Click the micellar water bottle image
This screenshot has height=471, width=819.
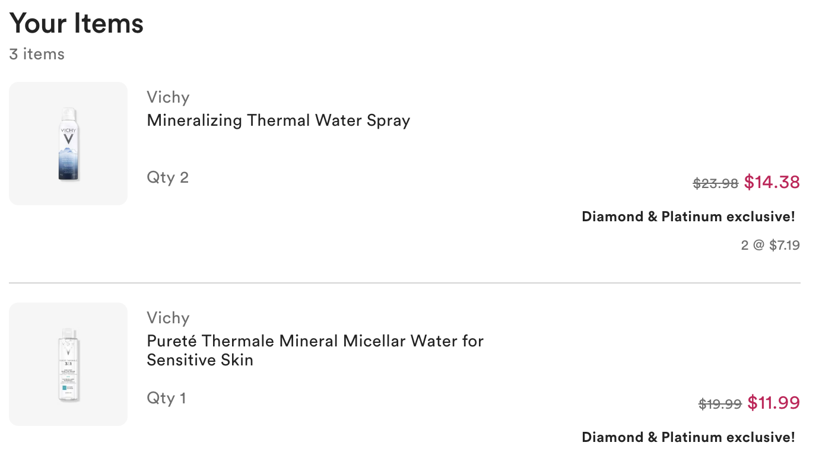point(69,365)
